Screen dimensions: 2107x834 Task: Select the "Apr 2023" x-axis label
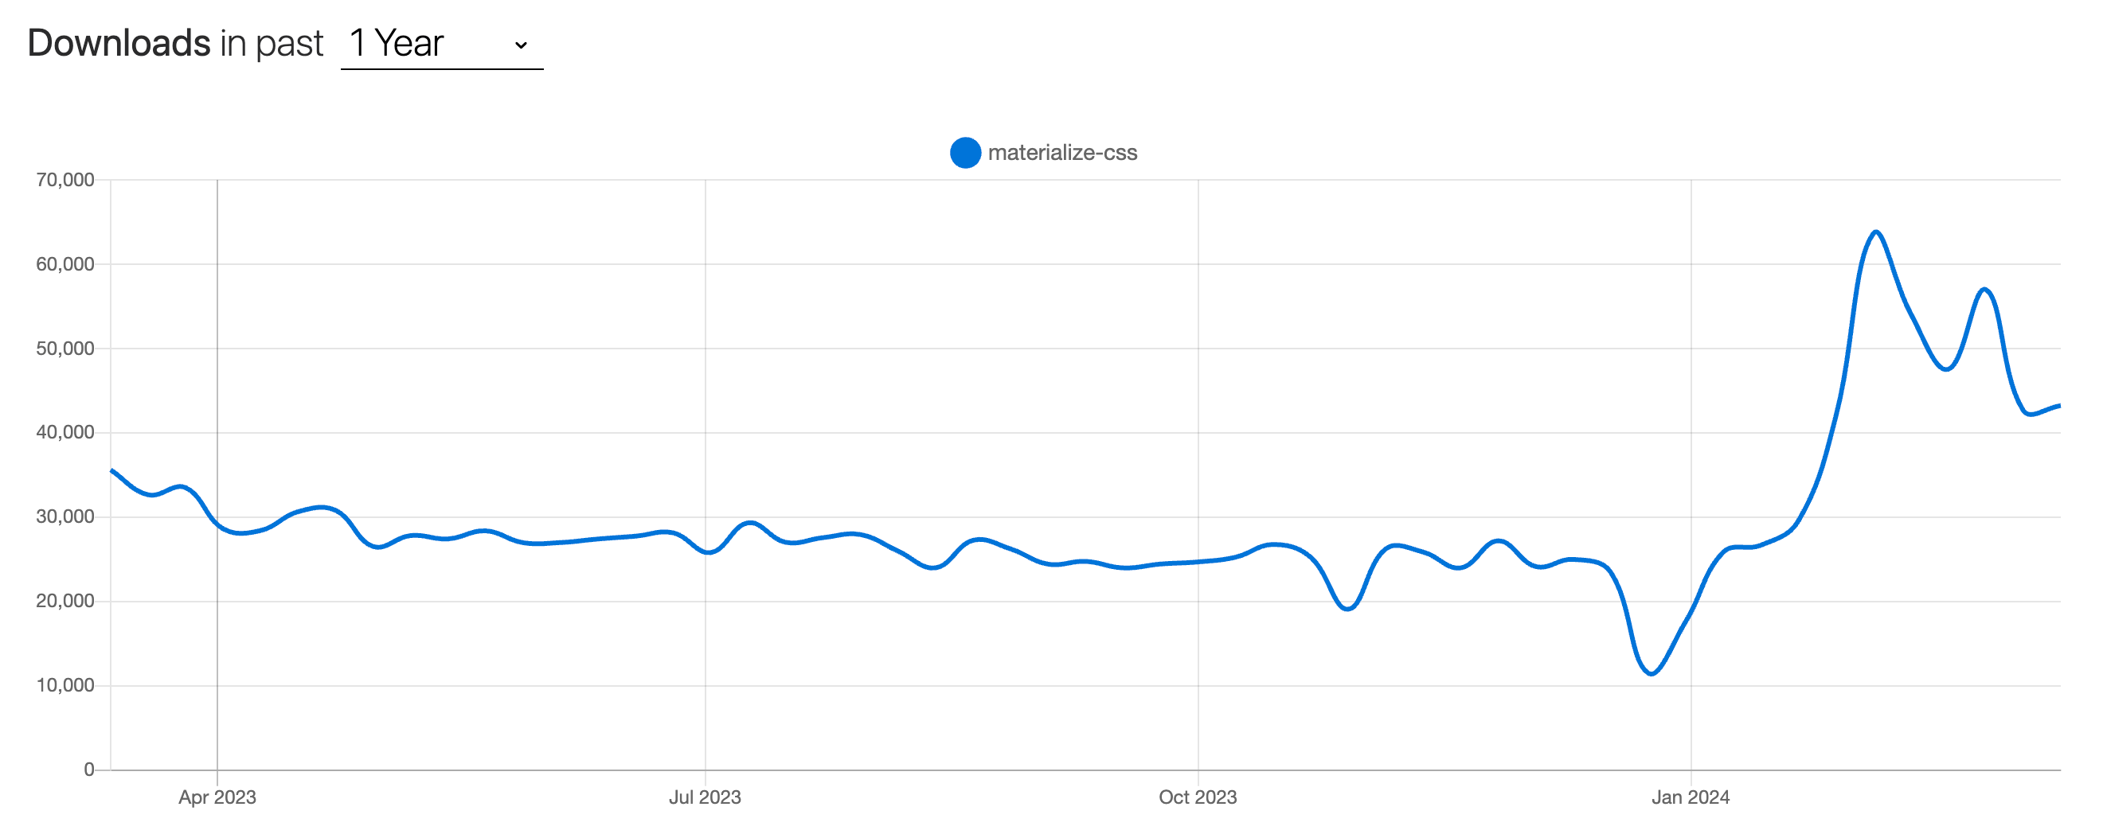pyautogui.click(x=217, y=797)
